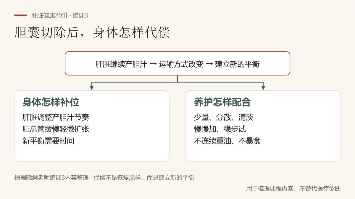This screenshot has width=355, height=199.
Task: Click the line 新平衡需要时间
Action: click(x=48, y=141)
